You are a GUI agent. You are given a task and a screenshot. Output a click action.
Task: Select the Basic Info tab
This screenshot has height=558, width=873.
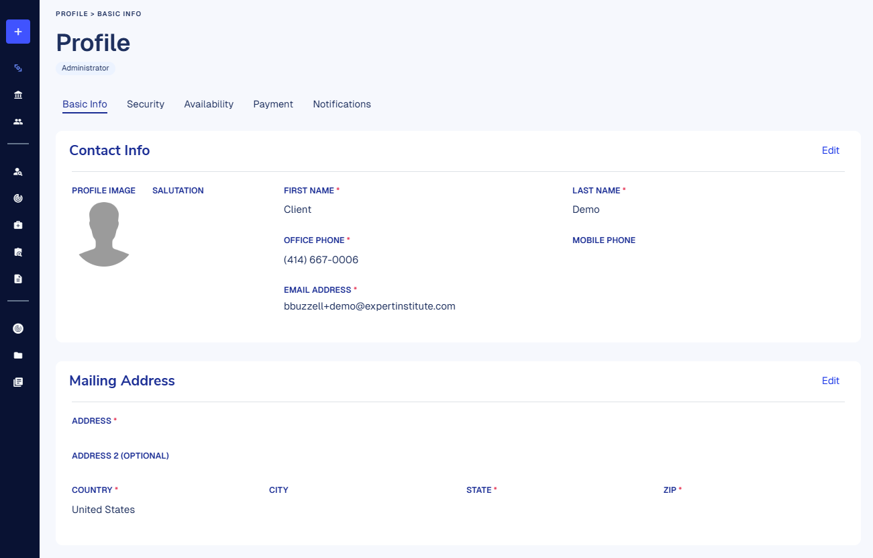[85, 104]
